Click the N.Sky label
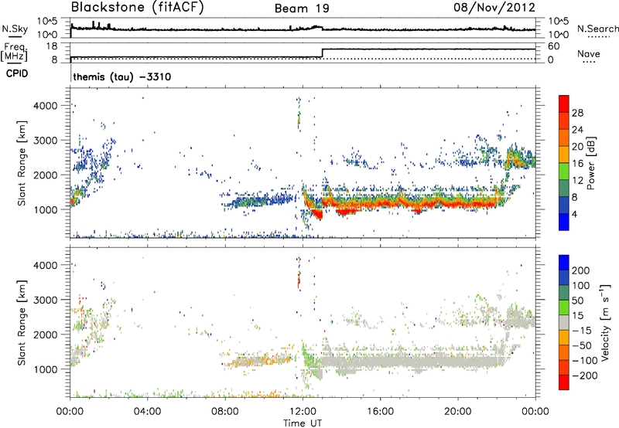619x428 pixels. (x=15, y=29)
